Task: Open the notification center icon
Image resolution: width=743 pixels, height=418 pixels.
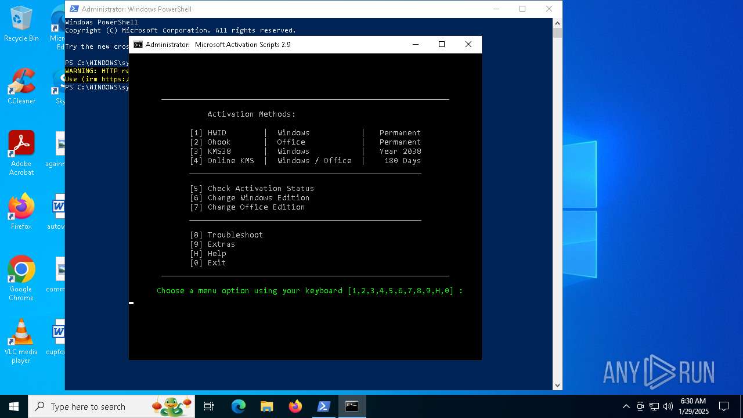Action: [x=724, y=406]
